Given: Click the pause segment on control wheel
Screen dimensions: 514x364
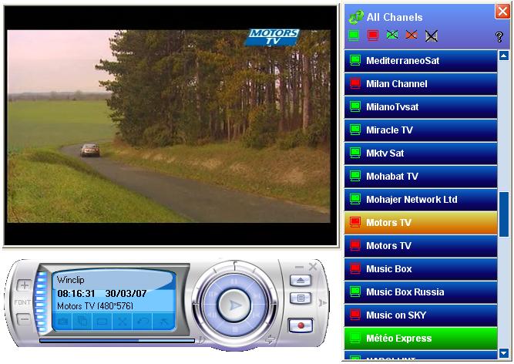Looking at the screenshot, I should pos(234,281).
